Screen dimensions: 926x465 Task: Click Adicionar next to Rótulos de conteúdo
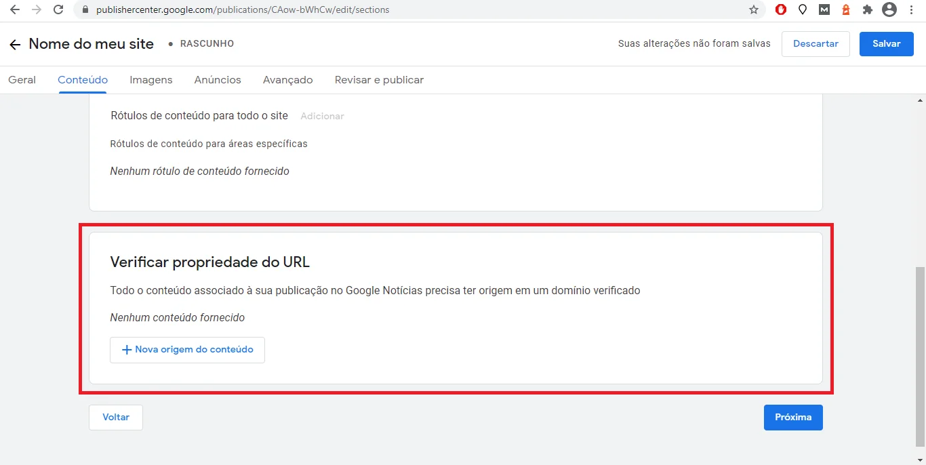(x=323, y=117)
